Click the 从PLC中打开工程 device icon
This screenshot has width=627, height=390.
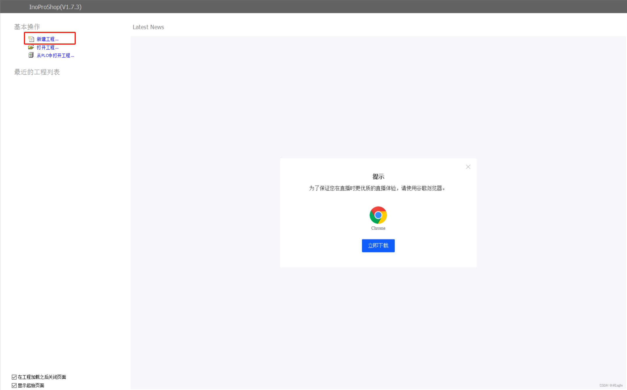pyautogui.click(x=31, y=55)
